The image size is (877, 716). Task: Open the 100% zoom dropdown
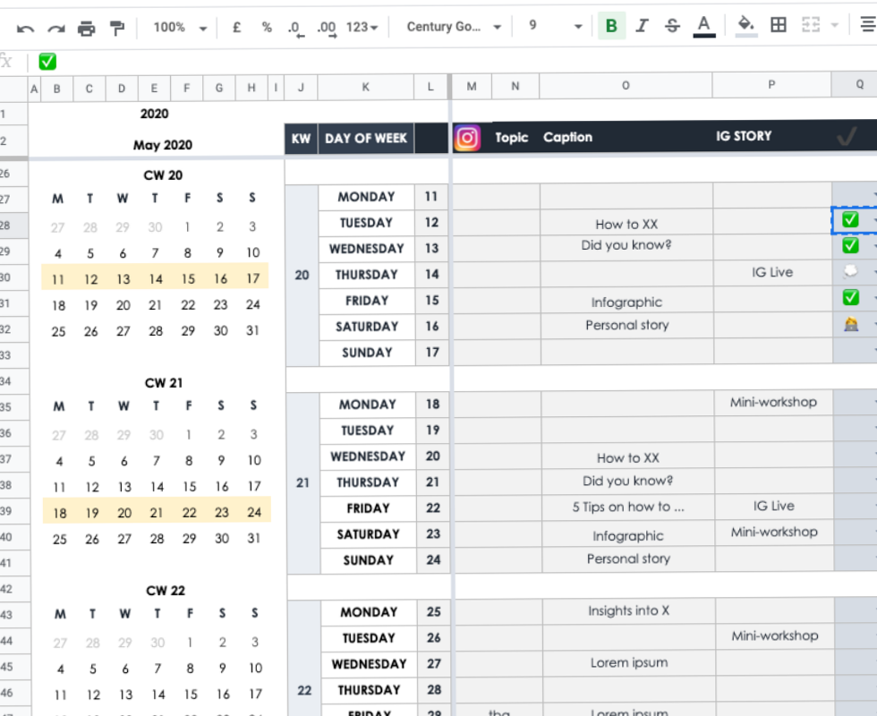click(179, 27)
